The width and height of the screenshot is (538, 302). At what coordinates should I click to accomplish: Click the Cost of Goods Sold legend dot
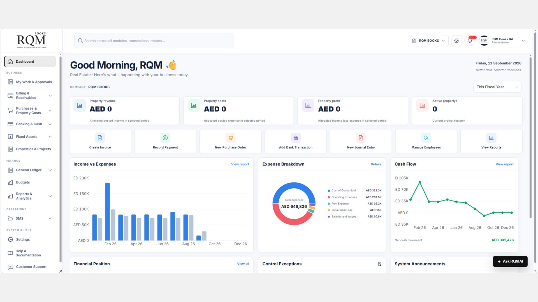(x=329, y=191)
